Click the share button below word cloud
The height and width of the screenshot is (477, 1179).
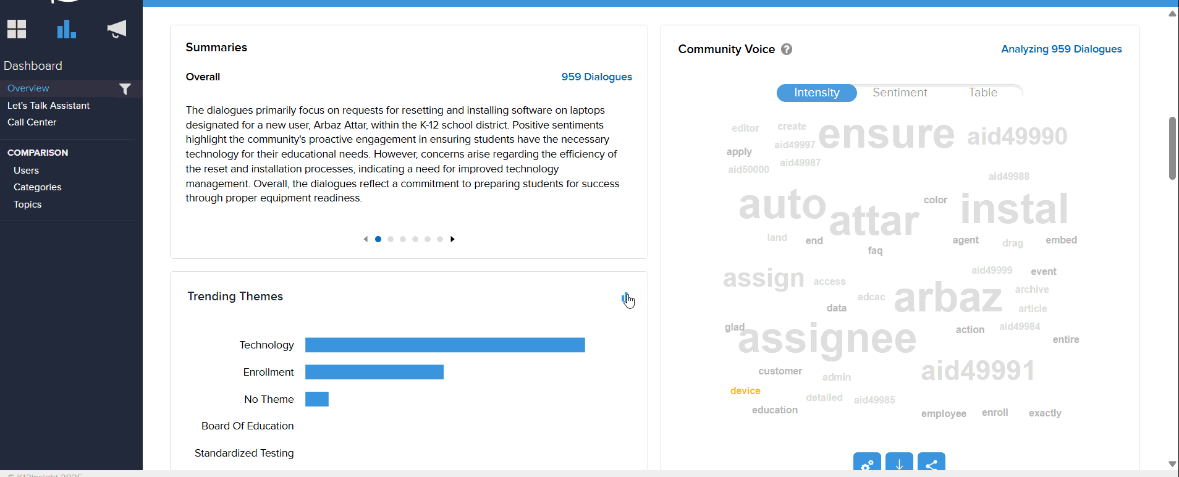[931, 464]
